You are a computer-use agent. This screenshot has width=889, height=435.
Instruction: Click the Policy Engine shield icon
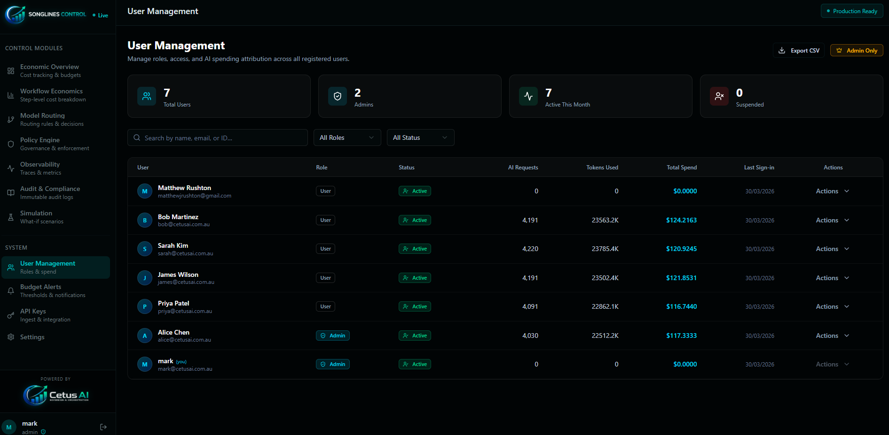pyautogui.click(x=10, y=144)
